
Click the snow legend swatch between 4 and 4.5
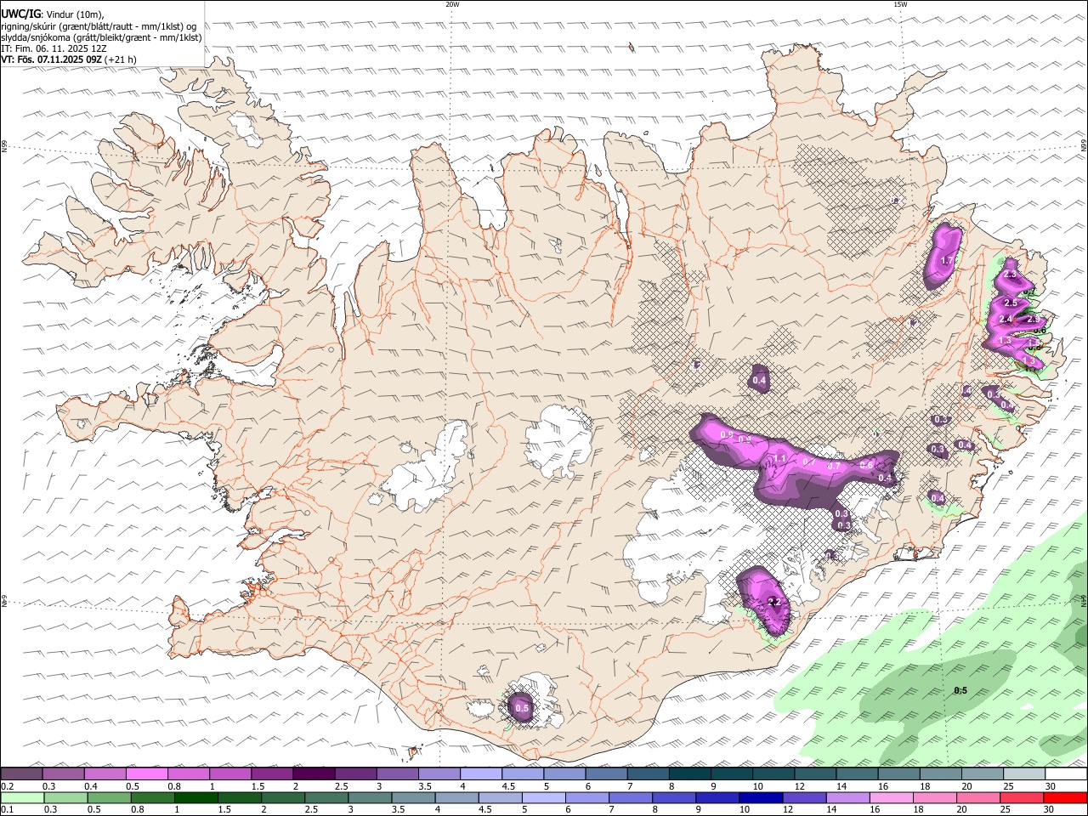[x=480, y=773]
